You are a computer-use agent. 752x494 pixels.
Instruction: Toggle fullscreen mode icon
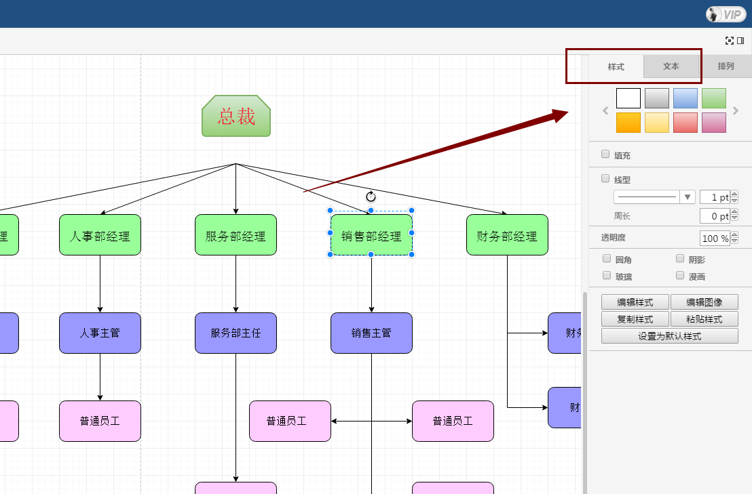730,41
